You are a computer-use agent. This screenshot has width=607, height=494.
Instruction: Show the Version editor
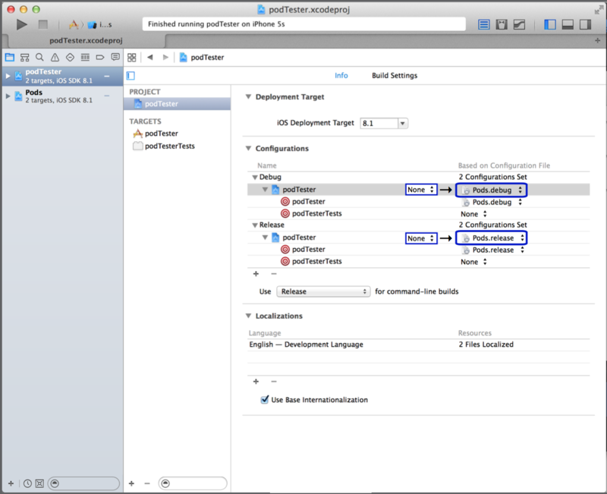(520, 24)
